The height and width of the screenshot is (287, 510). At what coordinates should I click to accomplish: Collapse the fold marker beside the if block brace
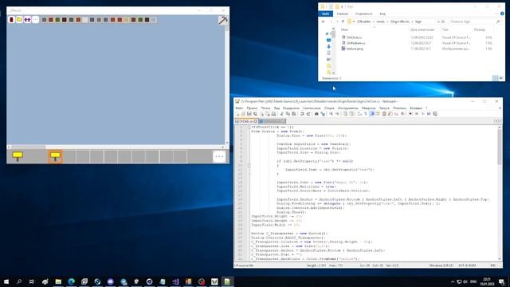(x=249, y=165)
